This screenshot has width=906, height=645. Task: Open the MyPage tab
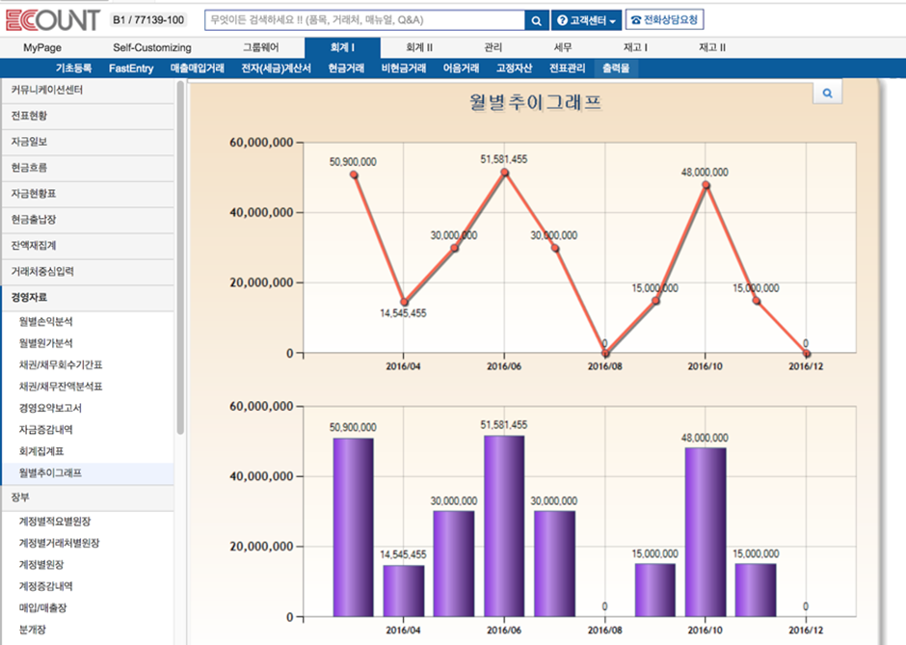42,47
